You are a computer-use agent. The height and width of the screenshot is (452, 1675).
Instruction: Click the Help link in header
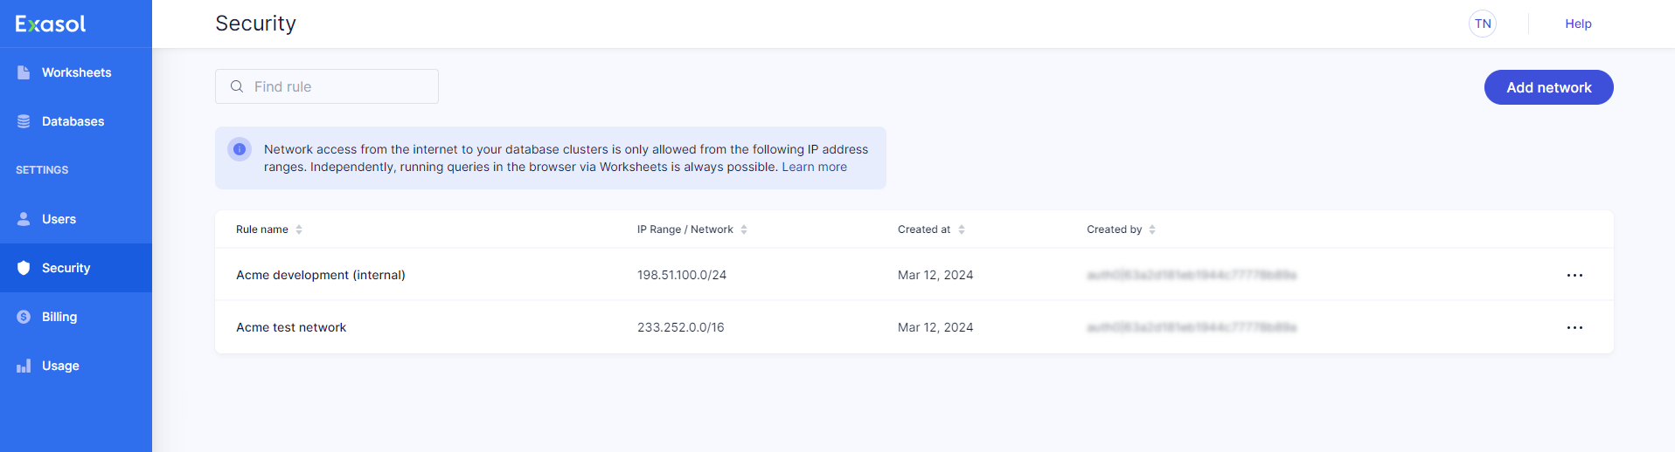click(1578, 24)
